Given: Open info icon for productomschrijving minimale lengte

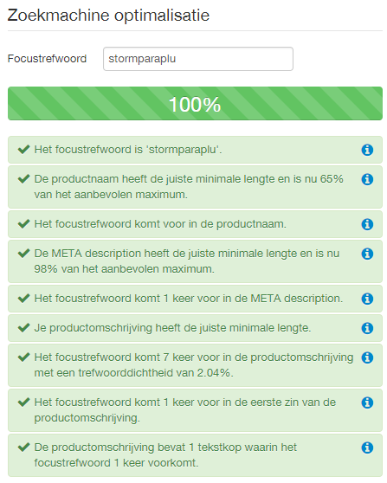Looking at the screenshot, I should [x=367, y=328].
